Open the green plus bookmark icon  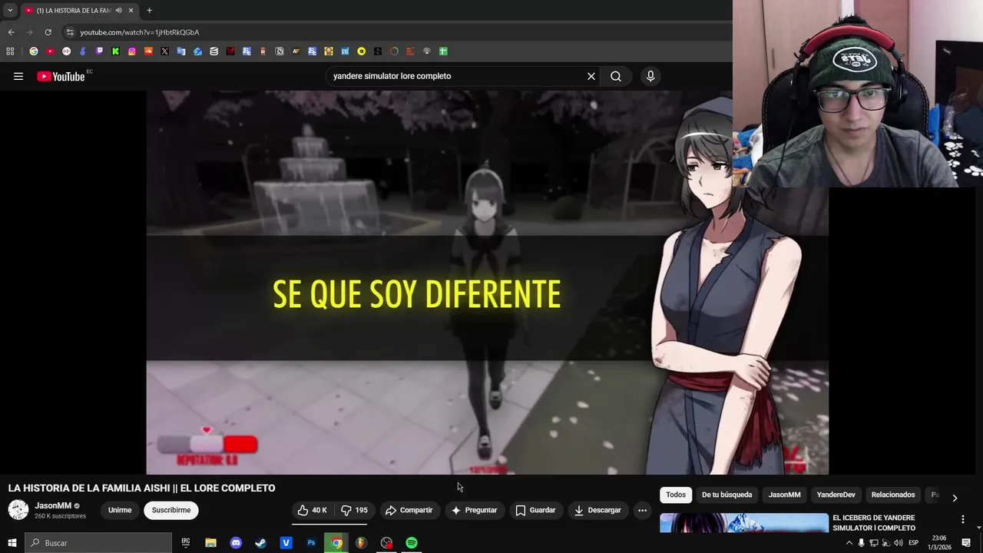point(443,51)
